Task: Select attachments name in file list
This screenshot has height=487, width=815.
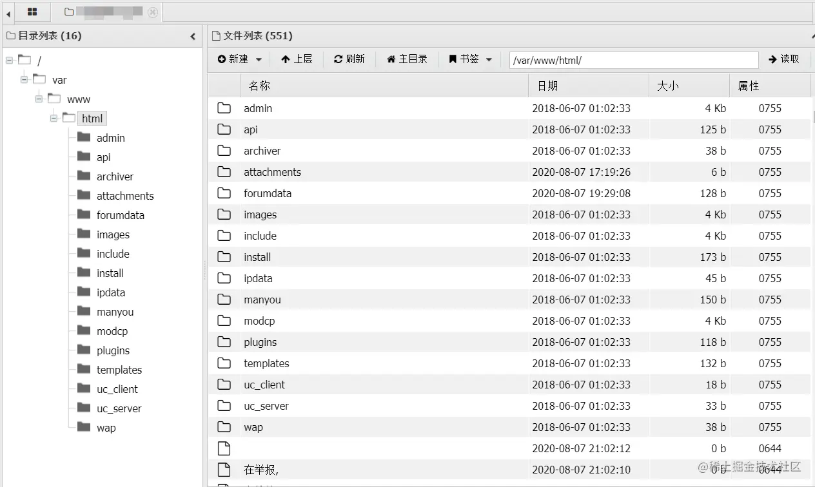Action: click(272, 172)
